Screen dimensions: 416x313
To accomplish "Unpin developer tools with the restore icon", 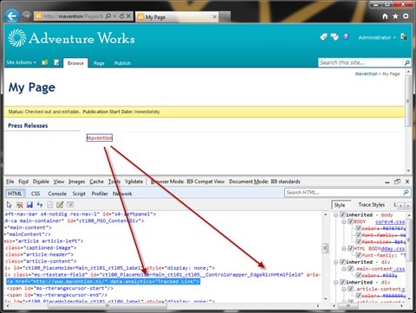I will 397,182.
